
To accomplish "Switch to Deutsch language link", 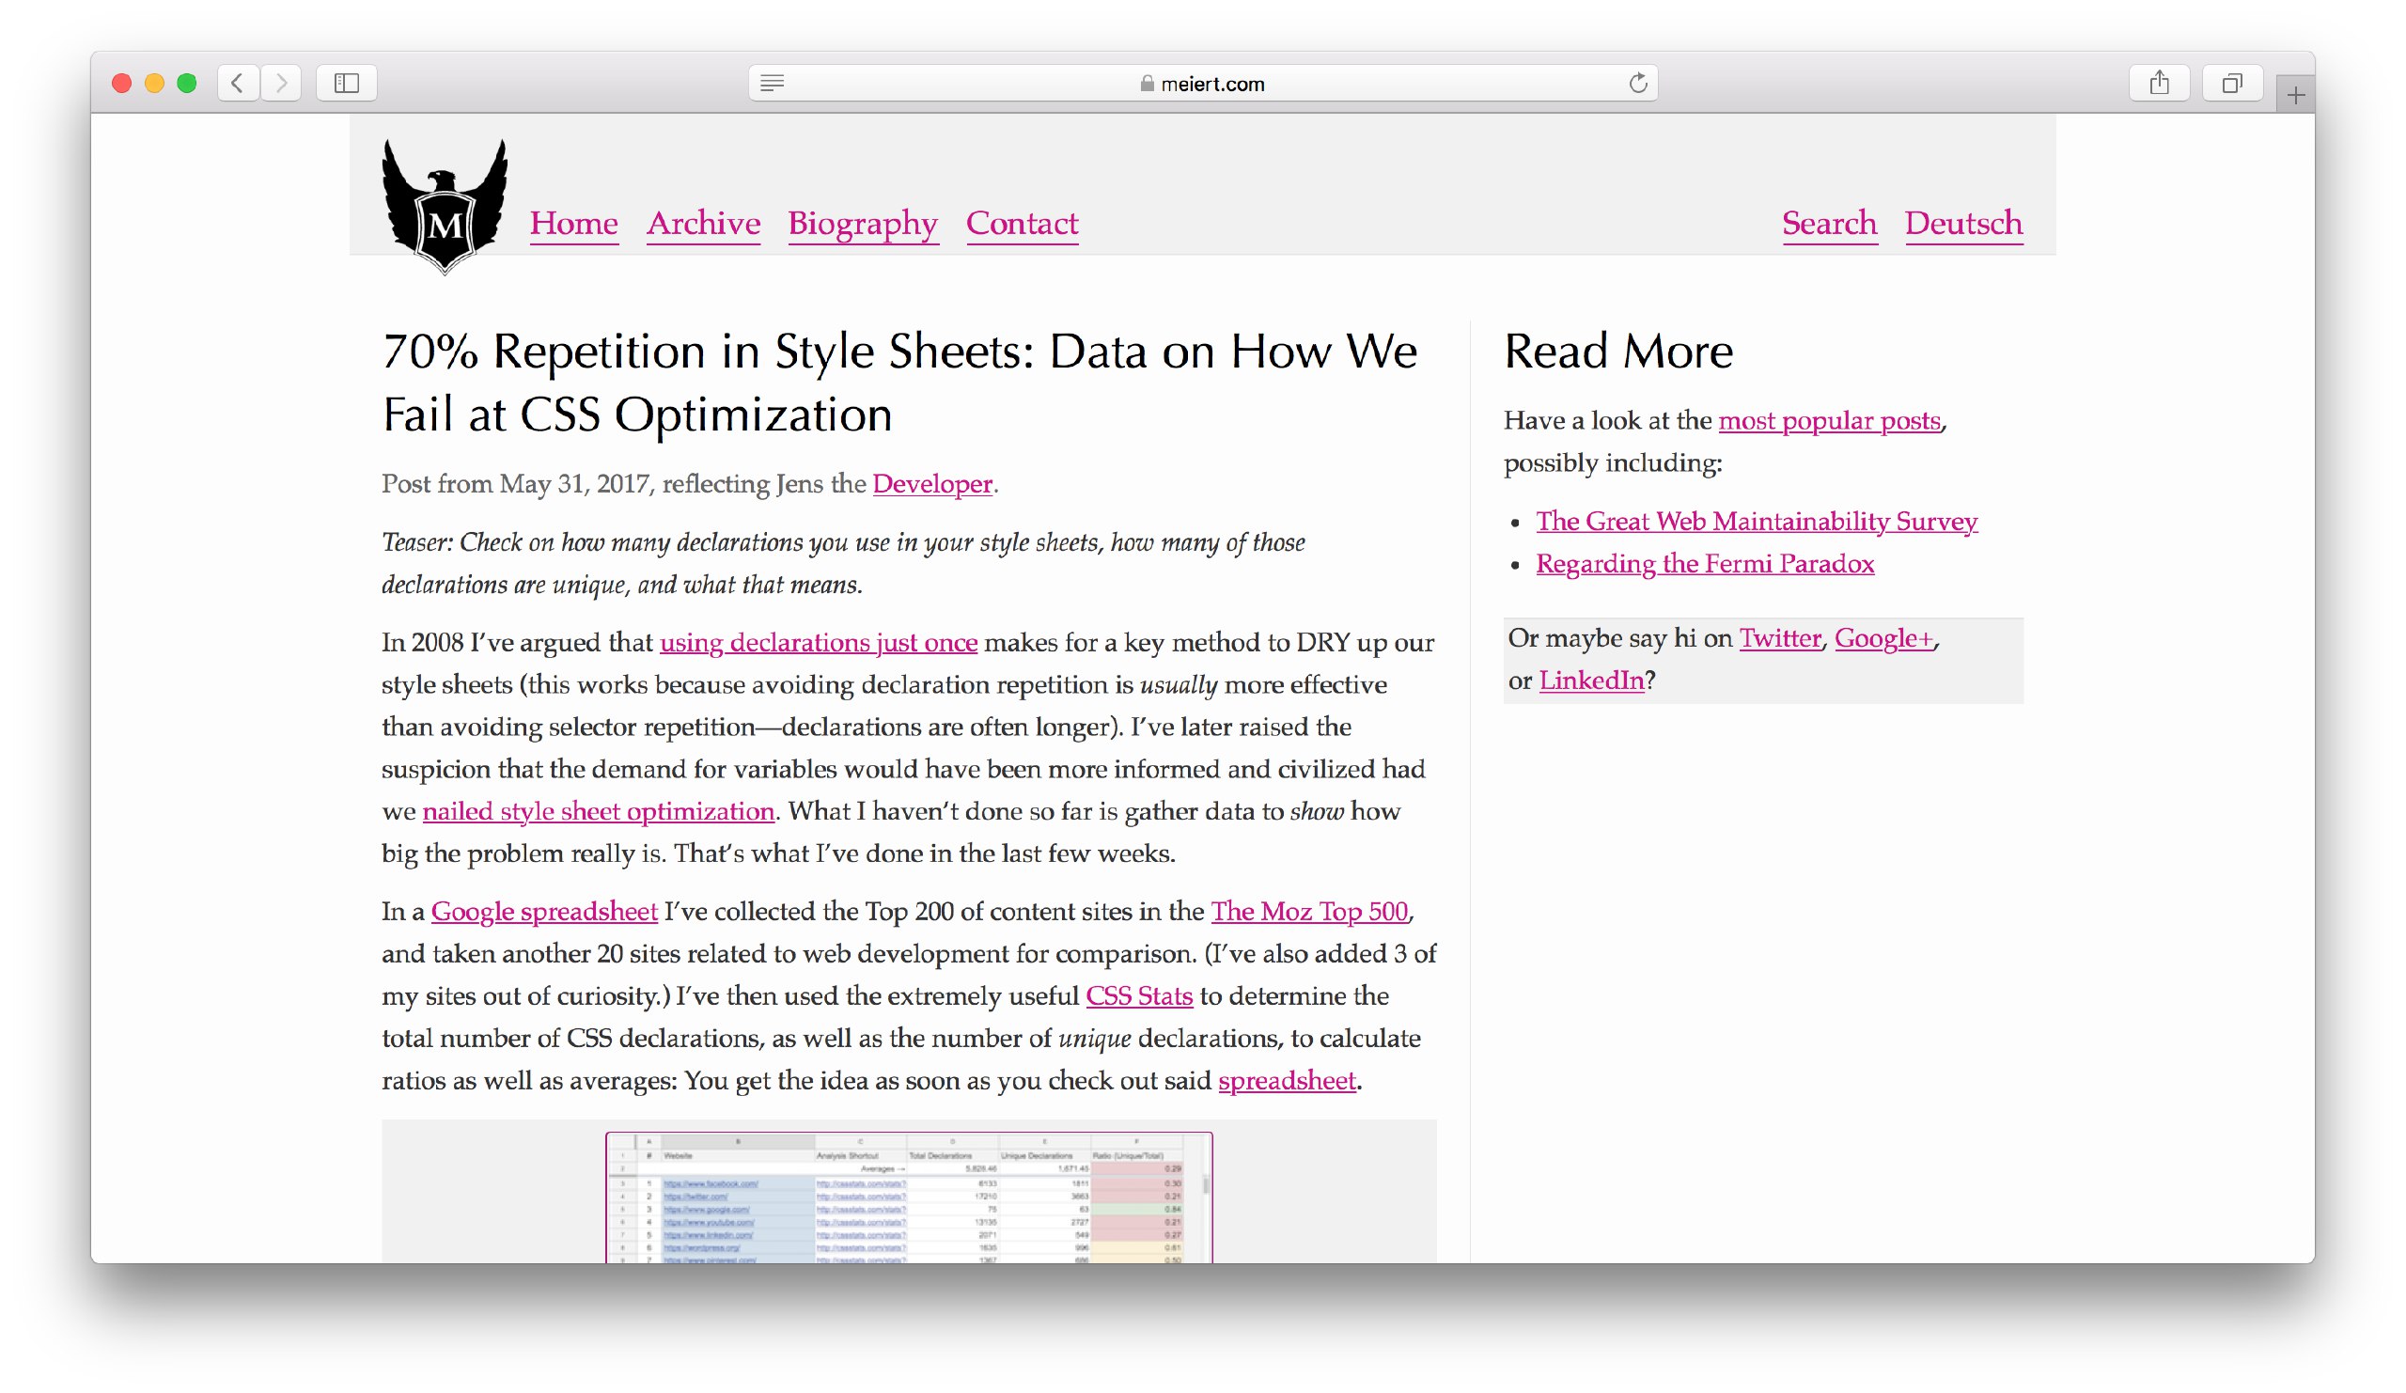I will 1964,224.
